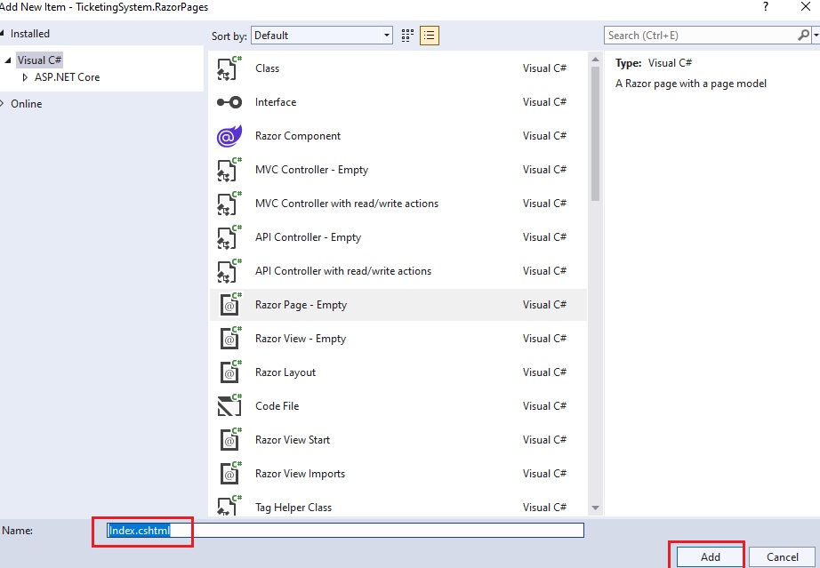Select the Visual C# category
Viewport: 820px width, 568px height.
click(x=39, y=60)
